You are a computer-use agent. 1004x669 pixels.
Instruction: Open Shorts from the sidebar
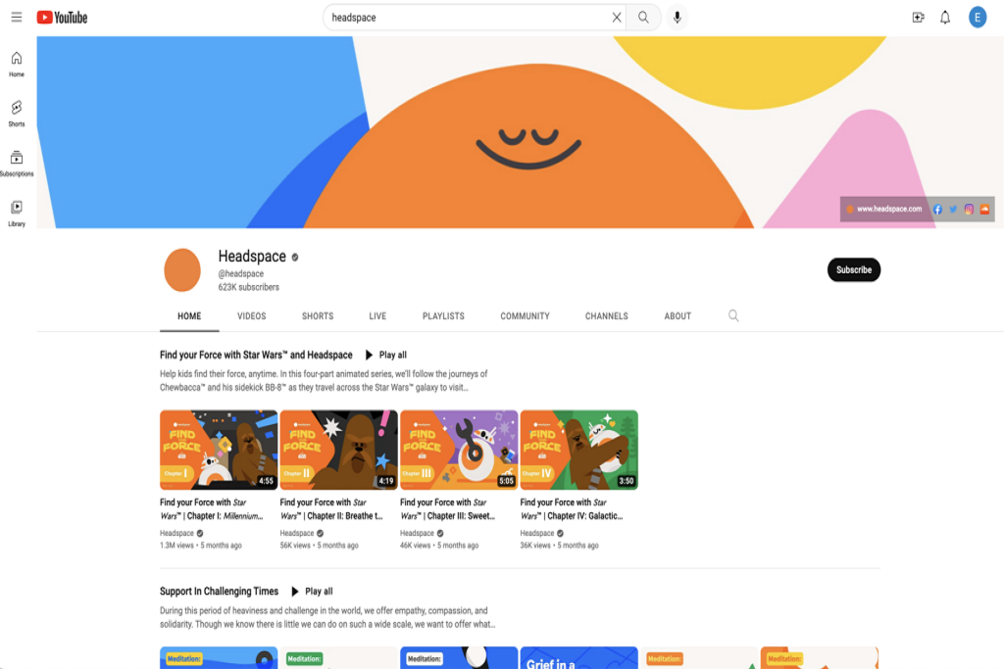[17, 113]
